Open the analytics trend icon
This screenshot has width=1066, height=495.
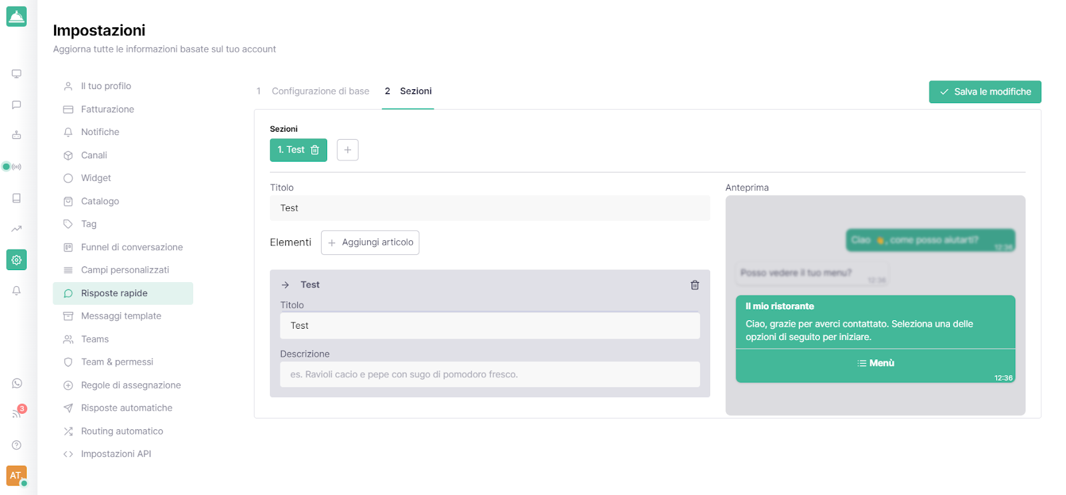tap(17, 229)
